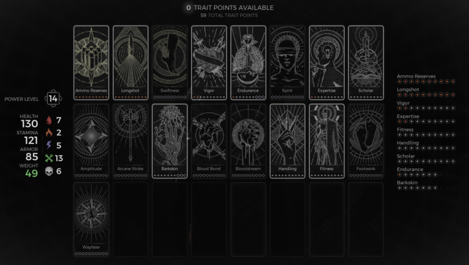Click the Swiftness trait card

coord(170,63)
